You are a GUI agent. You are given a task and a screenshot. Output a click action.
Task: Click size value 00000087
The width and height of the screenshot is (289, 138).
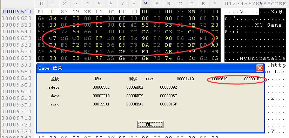coord(168,96)
